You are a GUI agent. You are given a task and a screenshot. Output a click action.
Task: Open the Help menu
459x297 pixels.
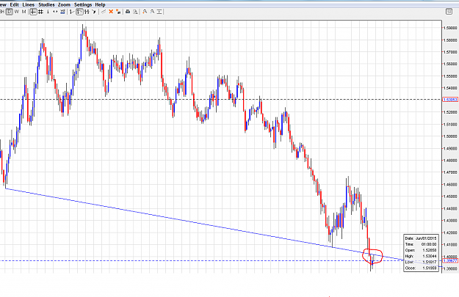click(100, 4)
